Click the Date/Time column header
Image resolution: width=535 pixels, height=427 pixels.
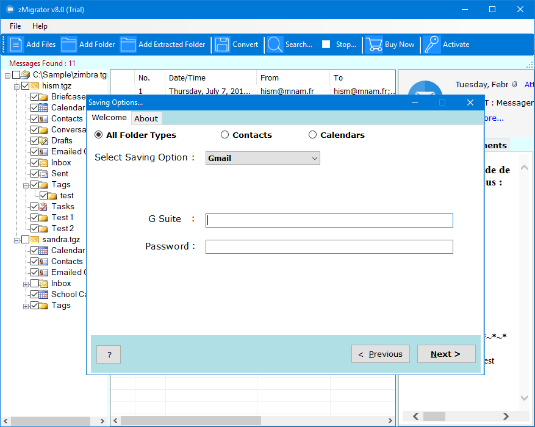coord(210,77)
